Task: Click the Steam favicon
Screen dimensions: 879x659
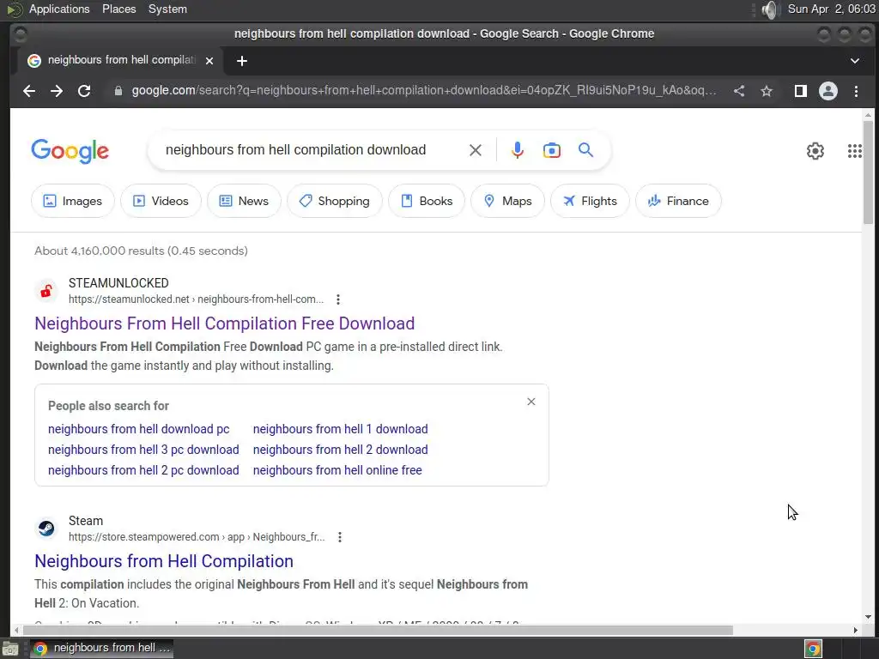Action: coord(46,529)
